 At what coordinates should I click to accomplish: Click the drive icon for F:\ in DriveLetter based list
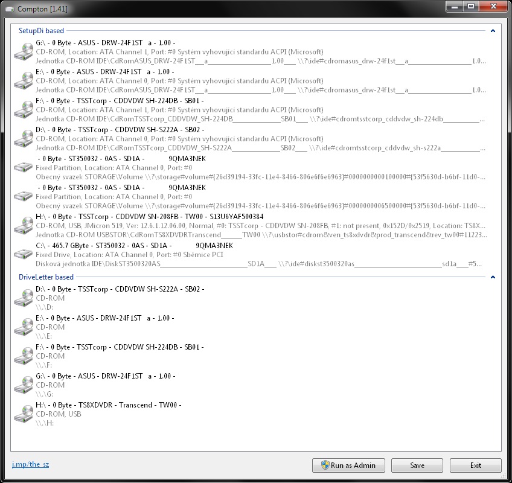point(24,356)
